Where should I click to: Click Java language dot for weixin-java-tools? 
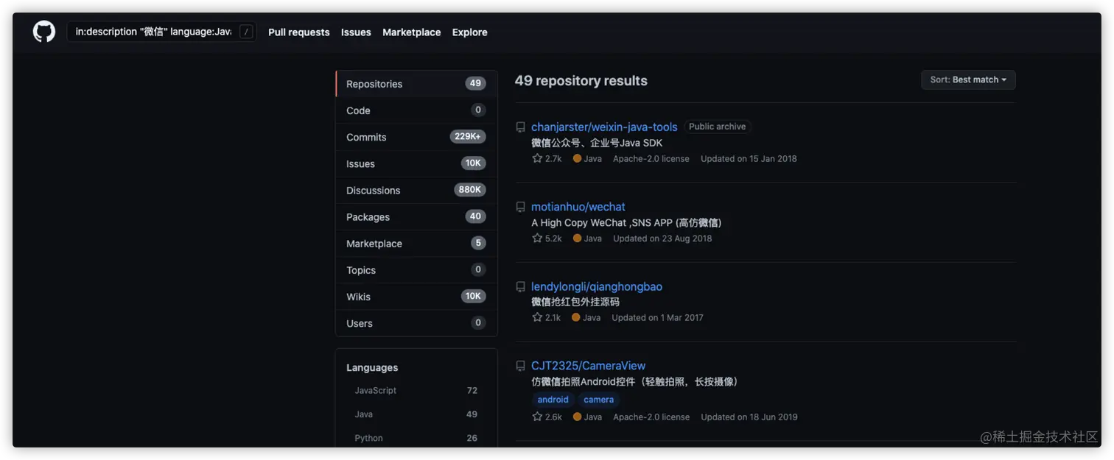pos(578,158)
